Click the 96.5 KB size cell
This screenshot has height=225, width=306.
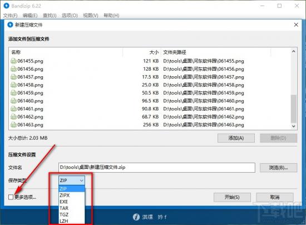tap(150, 101)
